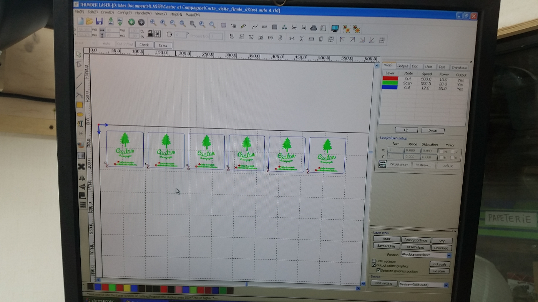The width and height of the screenshot is (538, 302).
Task: Click the Export icon in toolbar
Action: coord(120,22)
